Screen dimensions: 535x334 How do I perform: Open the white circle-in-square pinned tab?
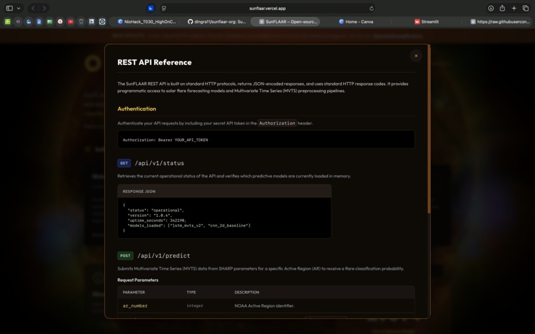[102, 21]
